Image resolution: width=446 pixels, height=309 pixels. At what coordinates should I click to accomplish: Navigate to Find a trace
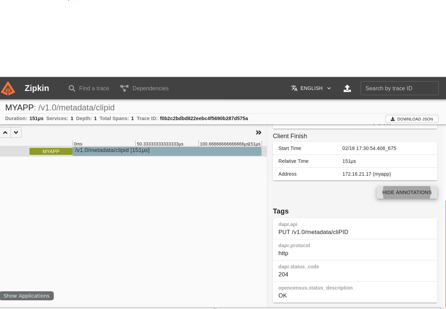(x=94, y=88)
